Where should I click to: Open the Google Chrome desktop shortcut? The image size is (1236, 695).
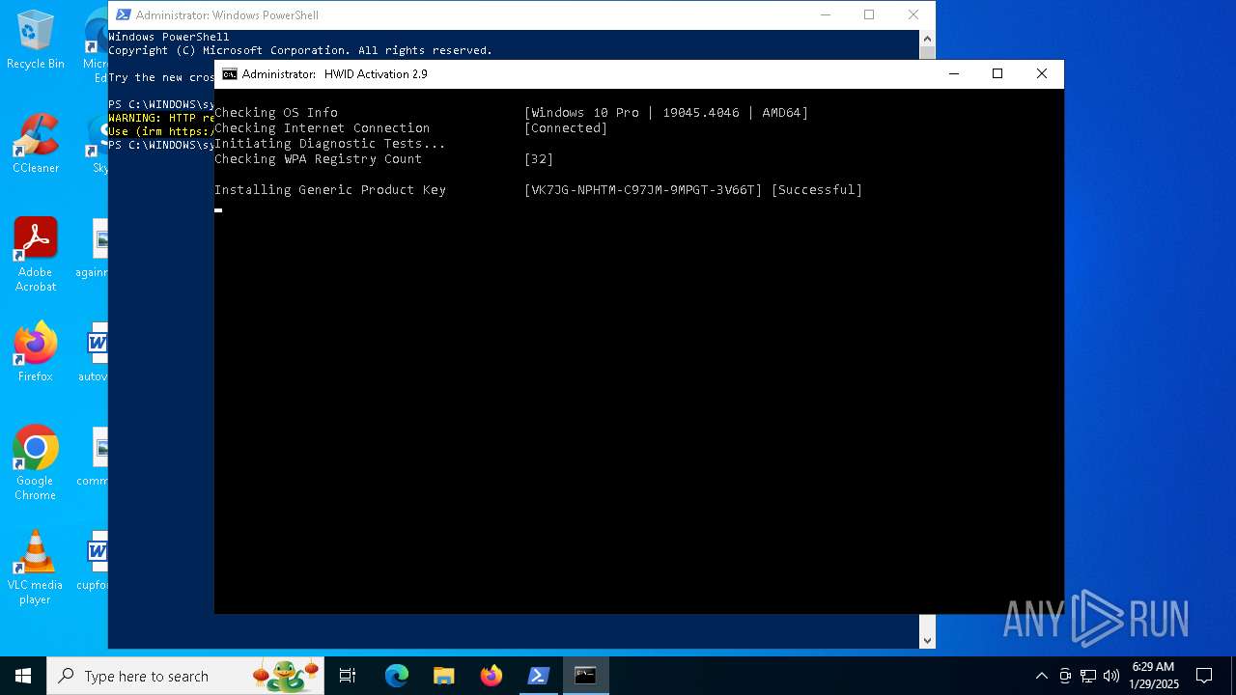click(x=36, y=463)
